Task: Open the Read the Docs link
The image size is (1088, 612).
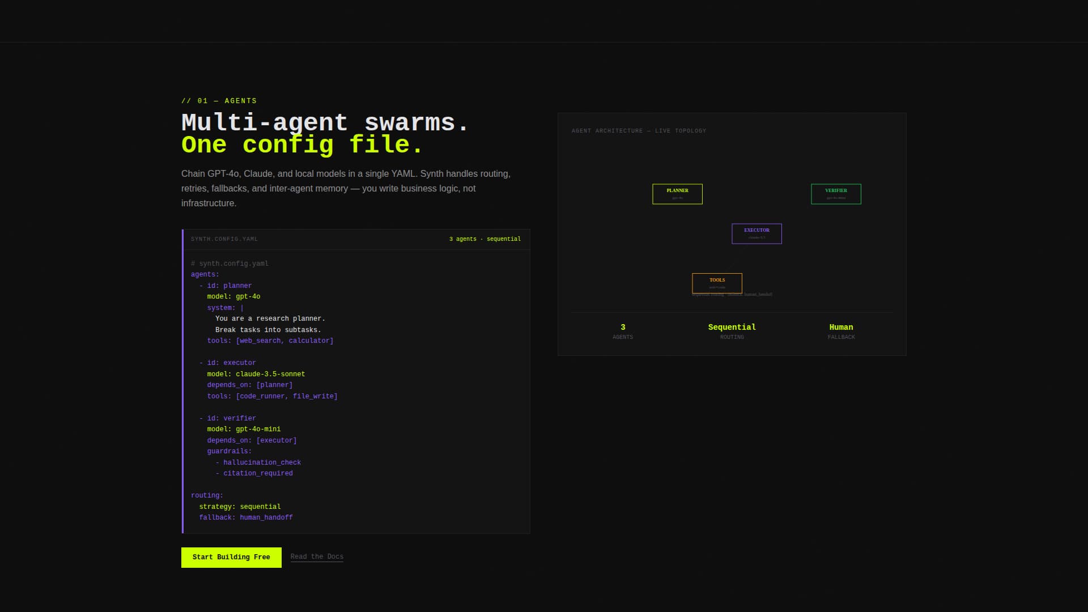Action: [x=317, y=557]
